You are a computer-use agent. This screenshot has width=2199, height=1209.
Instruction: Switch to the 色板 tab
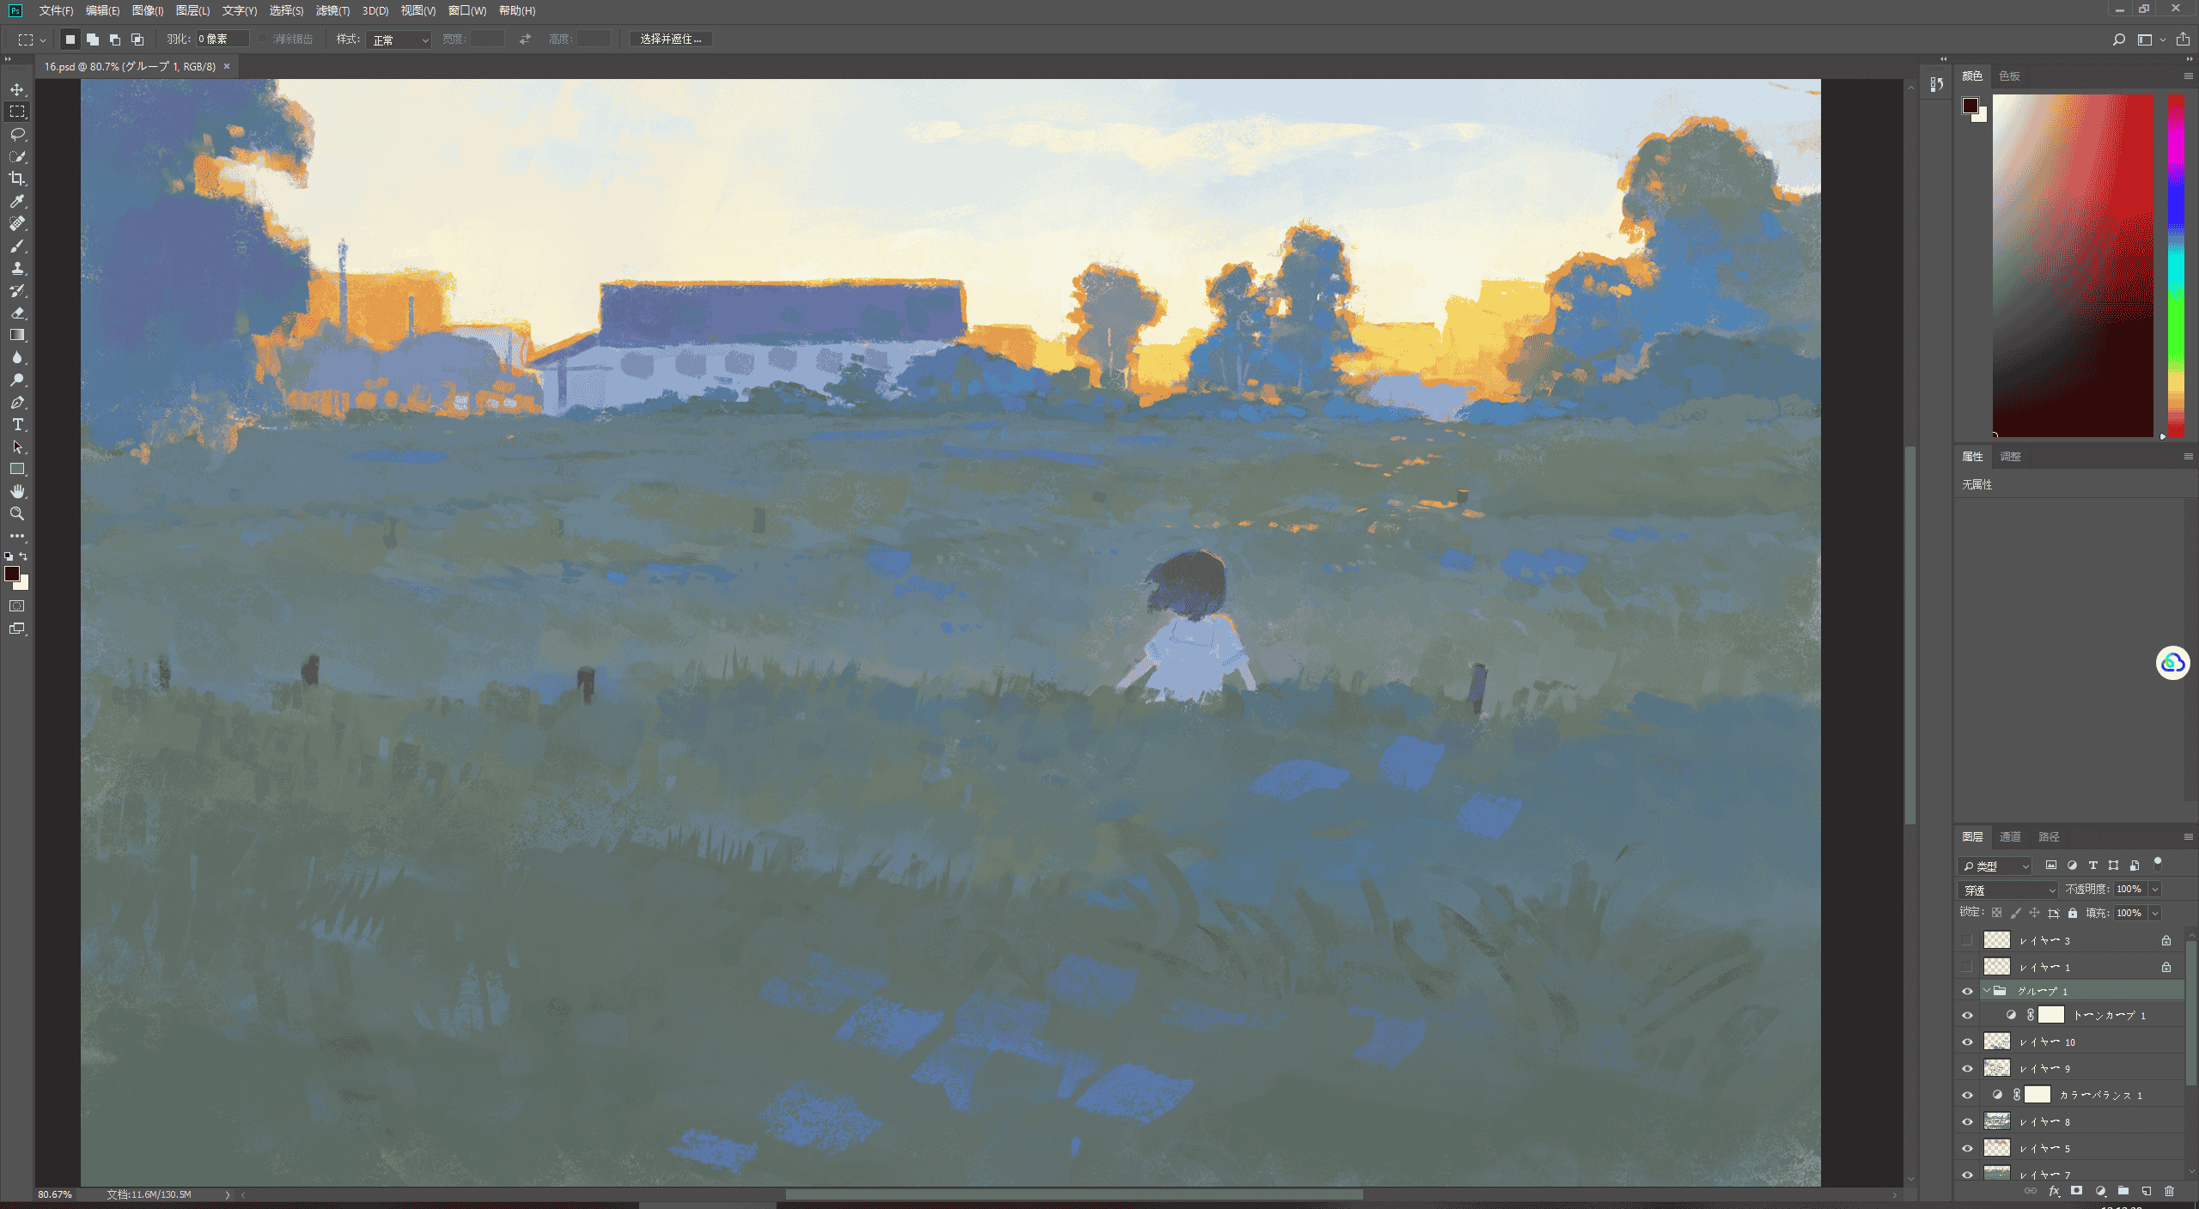[x=2009, y=76]
